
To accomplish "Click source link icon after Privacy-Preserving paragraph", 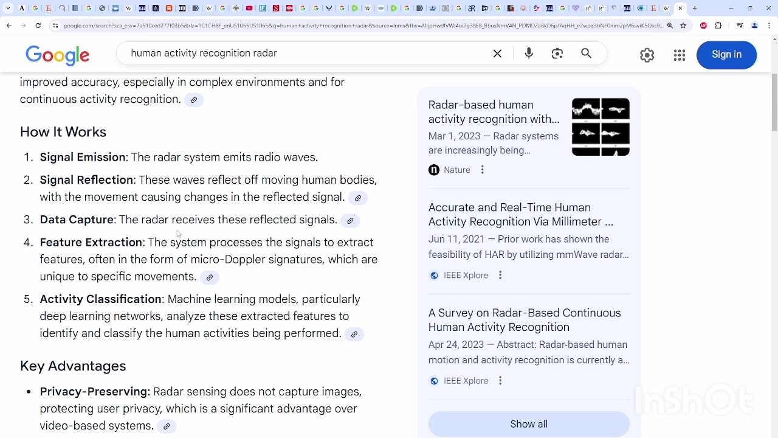I will [167, 426].
